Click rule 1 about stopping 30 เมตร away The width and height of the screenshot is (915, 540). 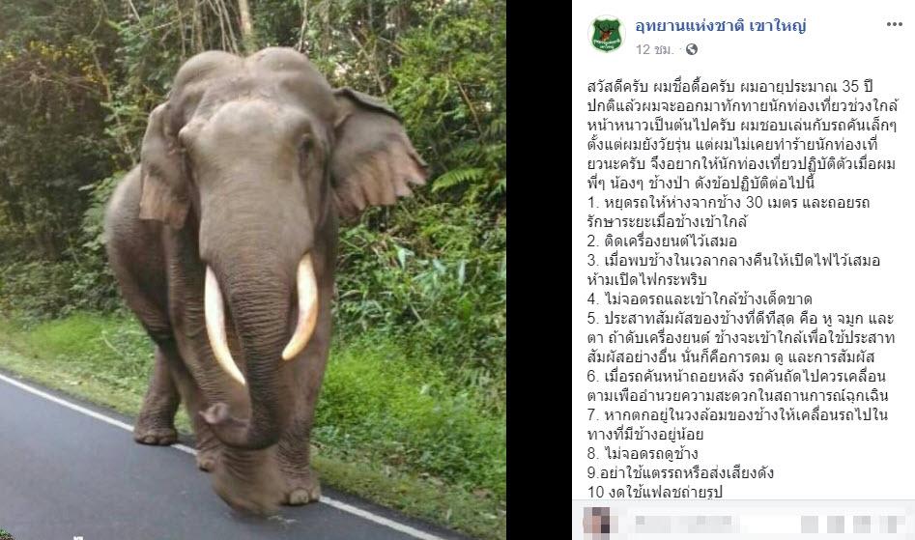coord(729,213)
